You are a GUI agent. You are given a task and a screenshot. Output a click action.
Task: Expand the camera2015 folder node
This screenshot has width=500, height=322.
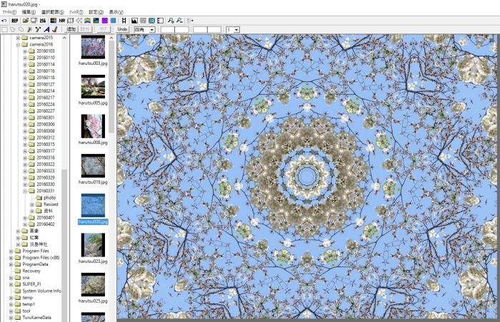[18, 37]
